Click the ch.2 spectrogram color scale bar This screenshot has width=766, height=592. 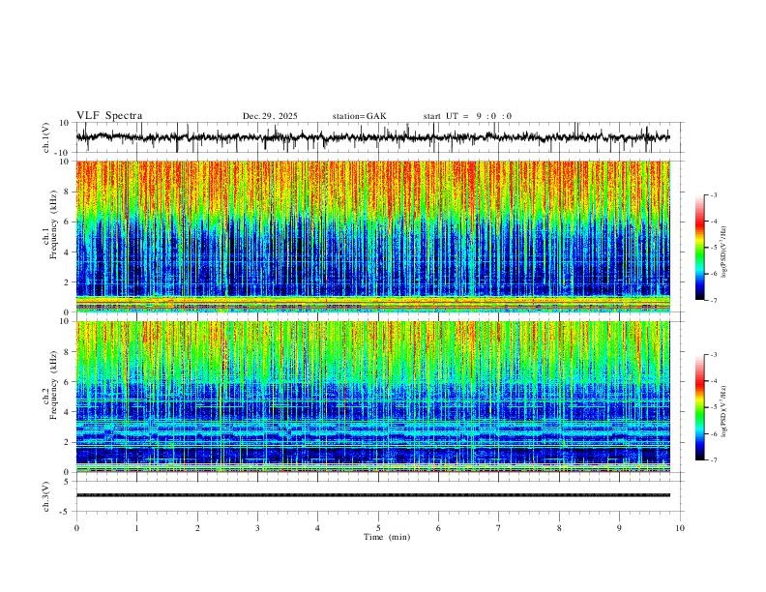[699, 407]
